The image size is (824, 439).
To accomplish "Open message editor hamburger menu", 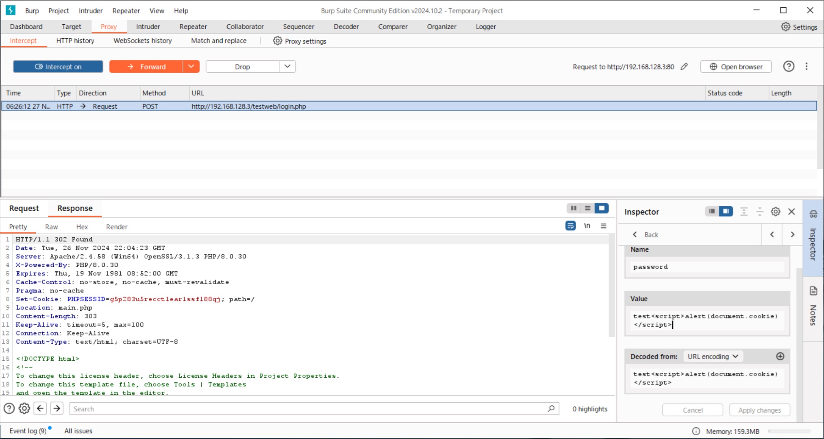I will point(604,226).
